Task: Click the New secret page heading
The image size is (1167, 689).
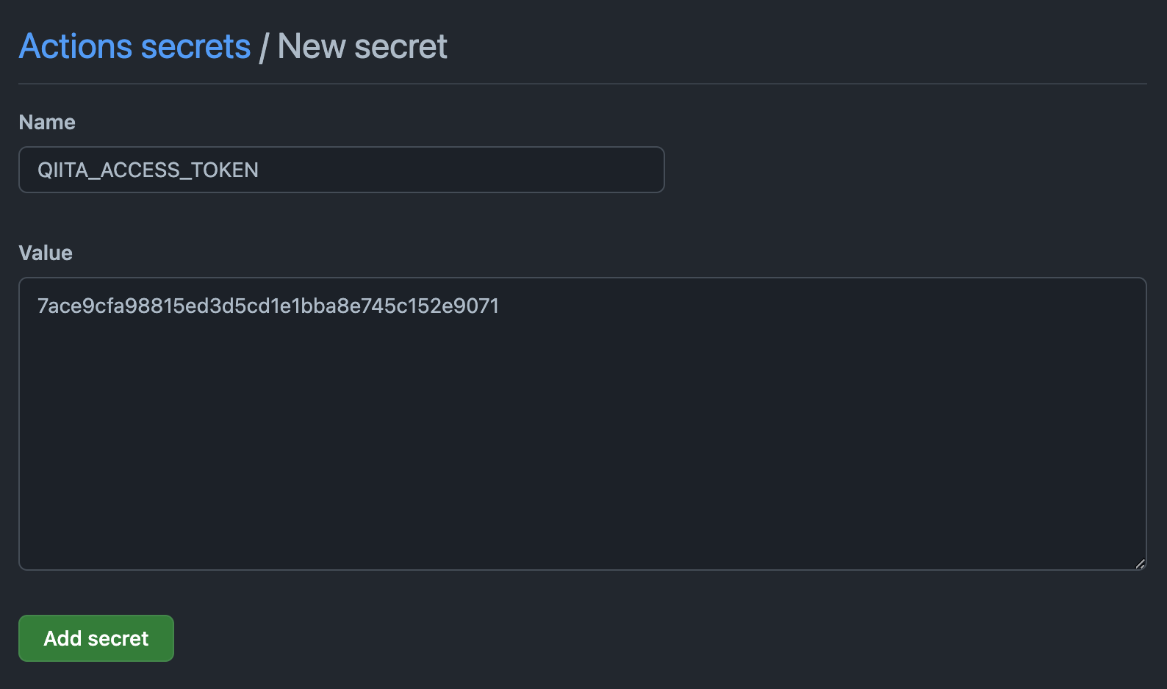Action: pos(362,47)
